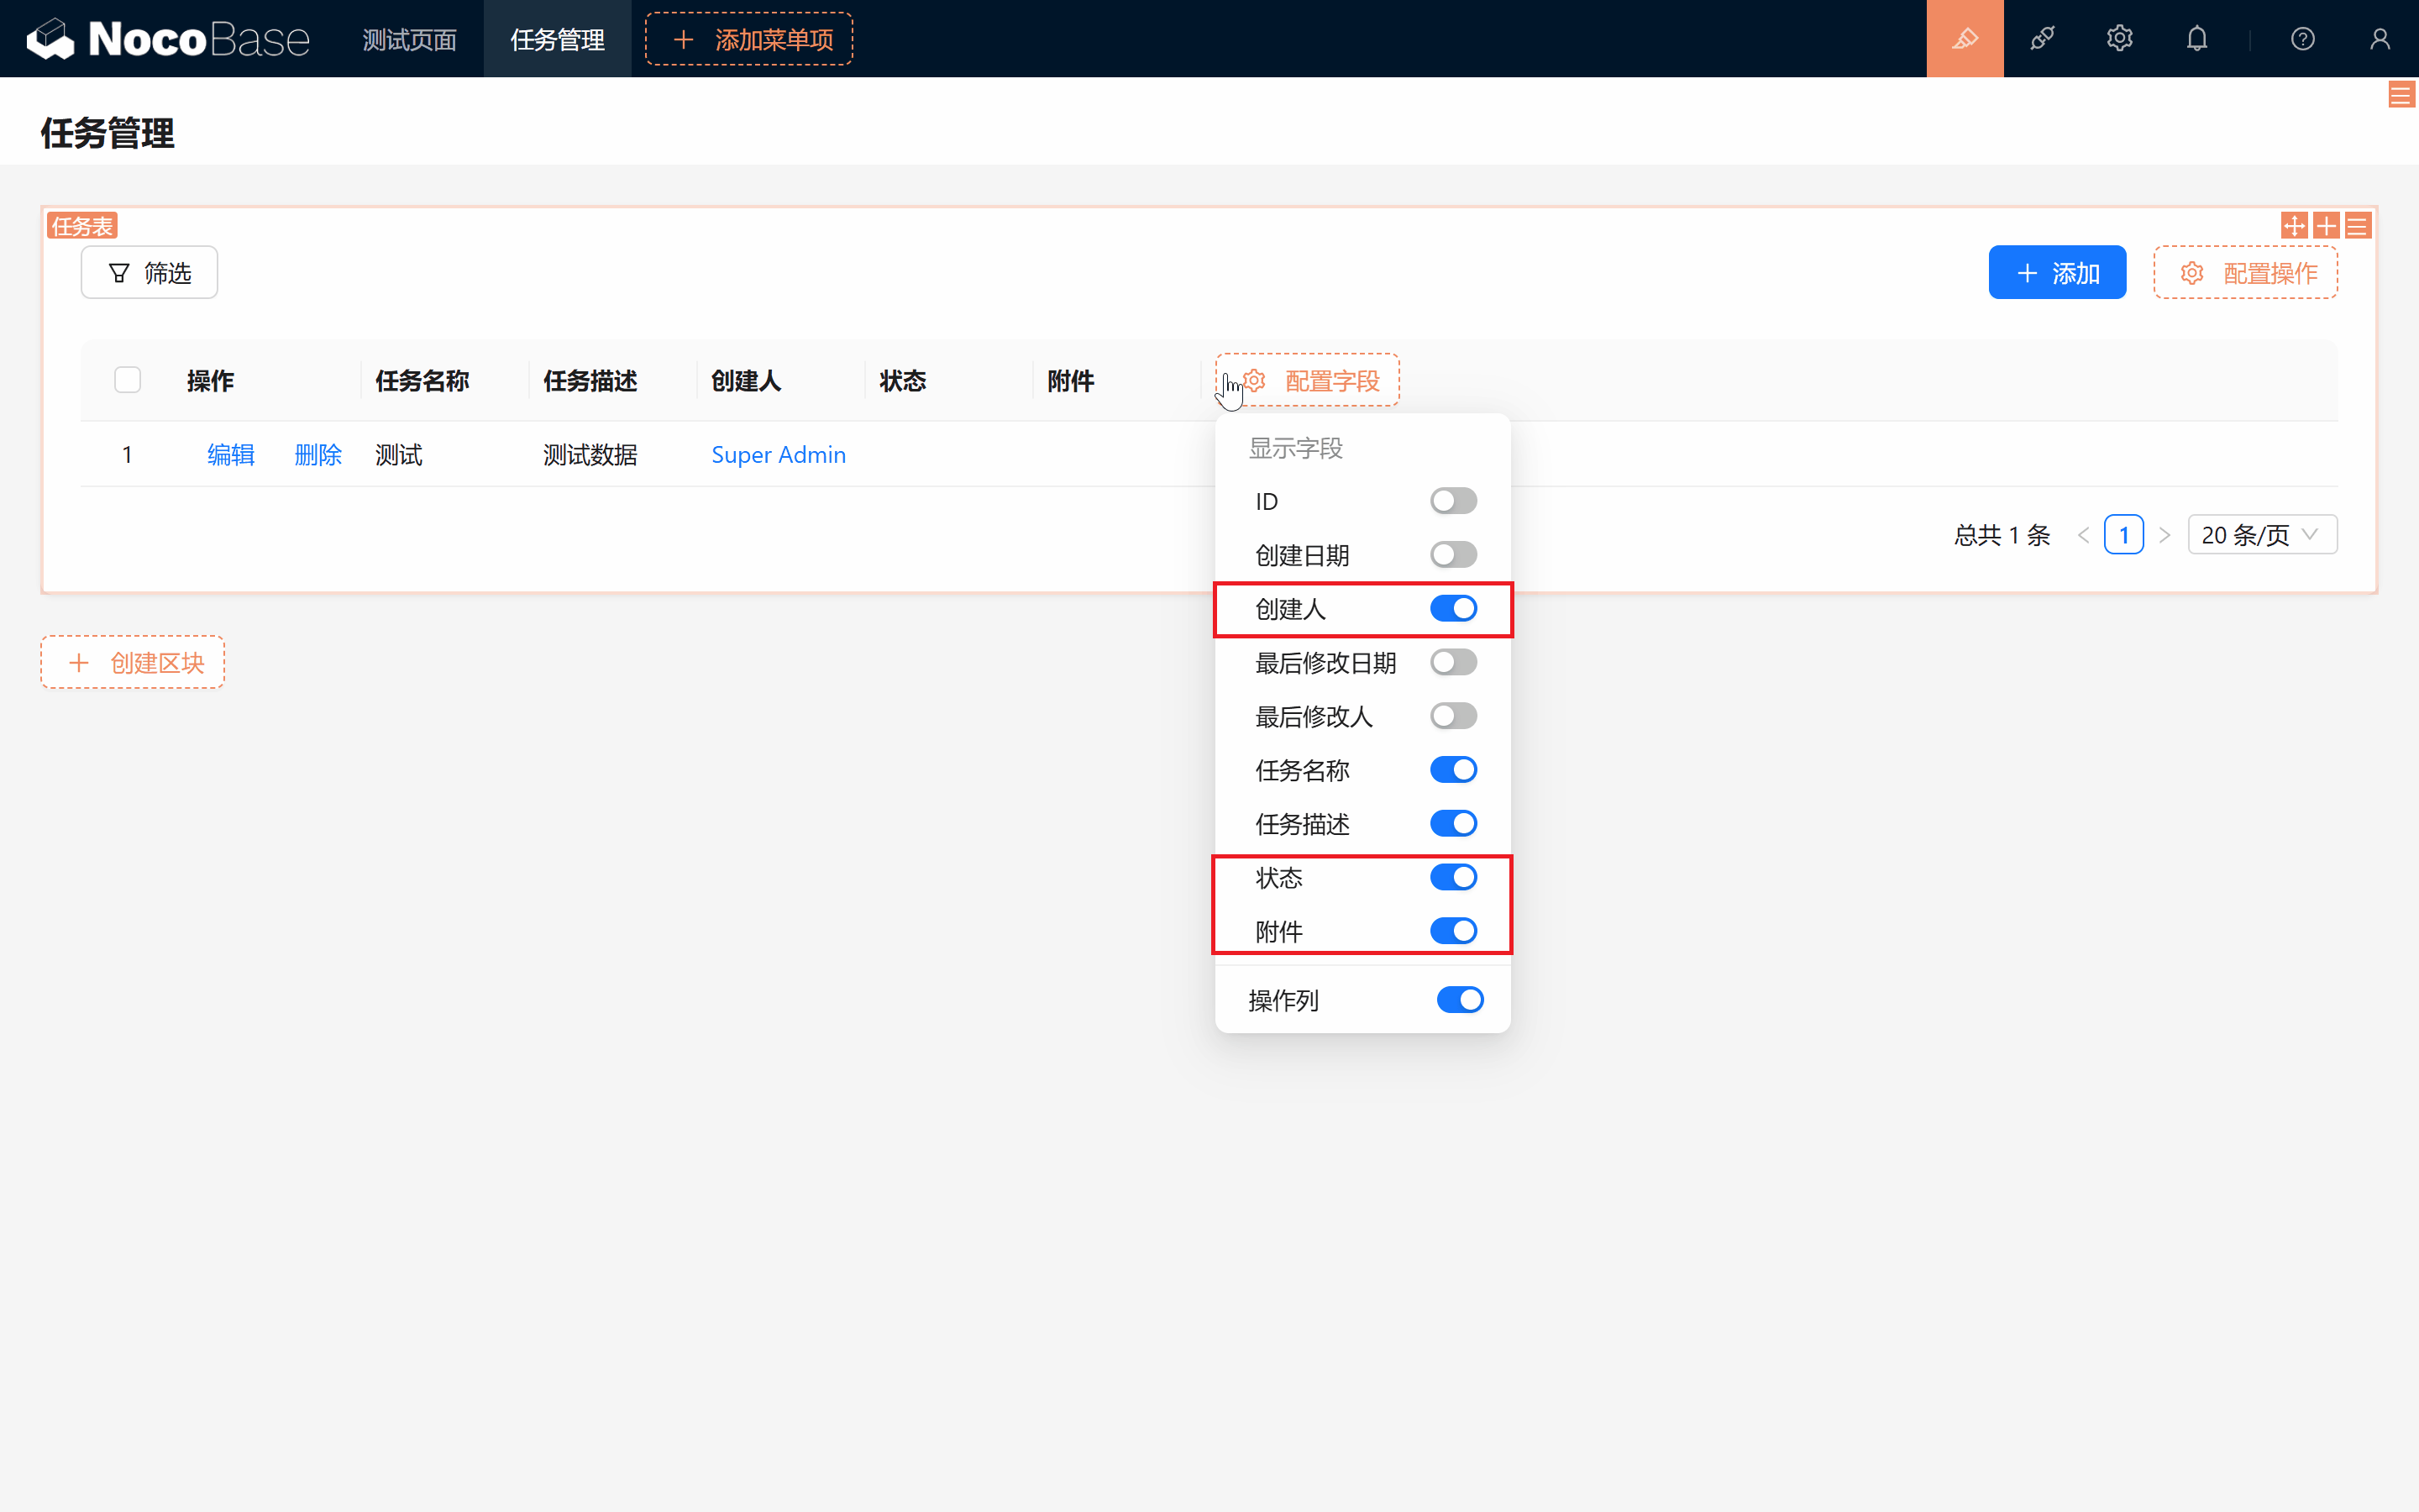Toggle 操作列 switch off
This screenshot has width=2419, height=1512.
tap(1461, 1000)
